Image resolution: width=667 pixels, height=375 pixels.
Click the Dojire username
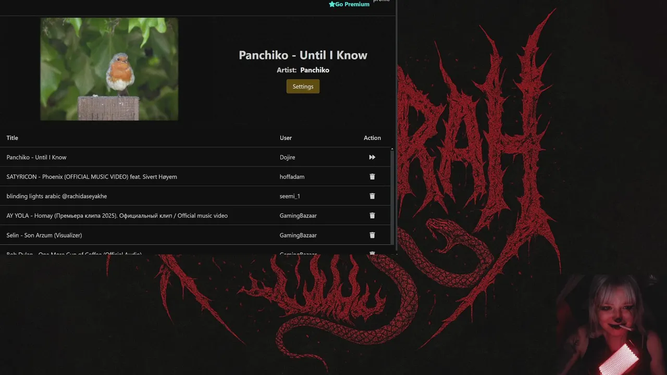(287, 157)
